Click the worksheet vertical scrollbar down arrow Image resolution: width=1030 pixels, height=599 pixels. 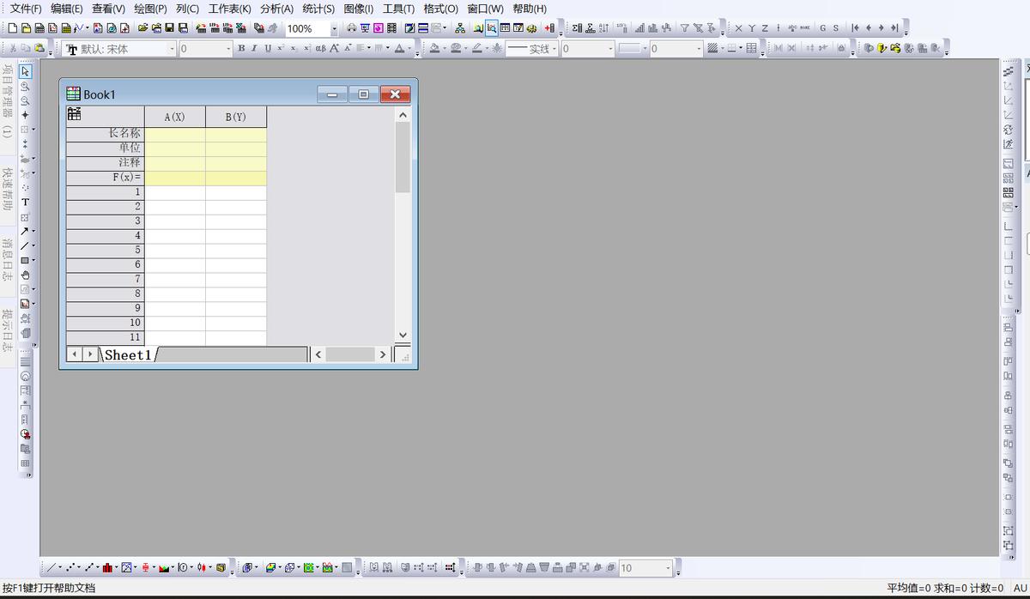403,336
